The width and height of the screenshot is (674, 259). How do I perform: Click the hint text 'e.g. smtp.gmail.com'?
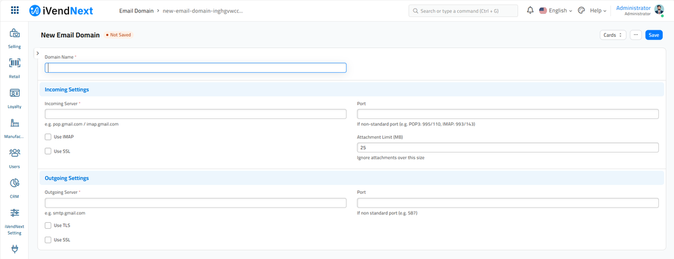coord(65,213)
